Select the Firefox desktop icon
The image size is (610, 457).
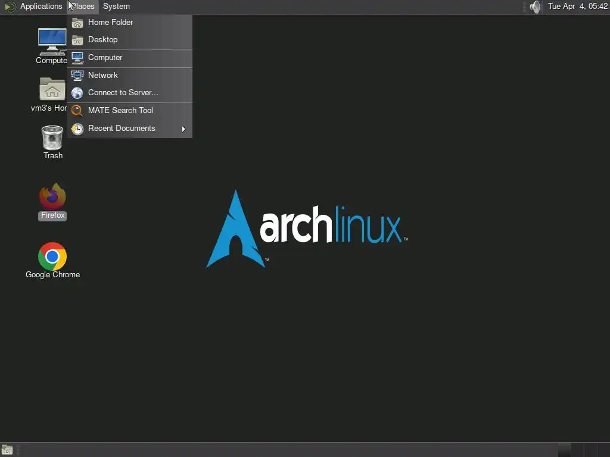(x=52, y=196)
